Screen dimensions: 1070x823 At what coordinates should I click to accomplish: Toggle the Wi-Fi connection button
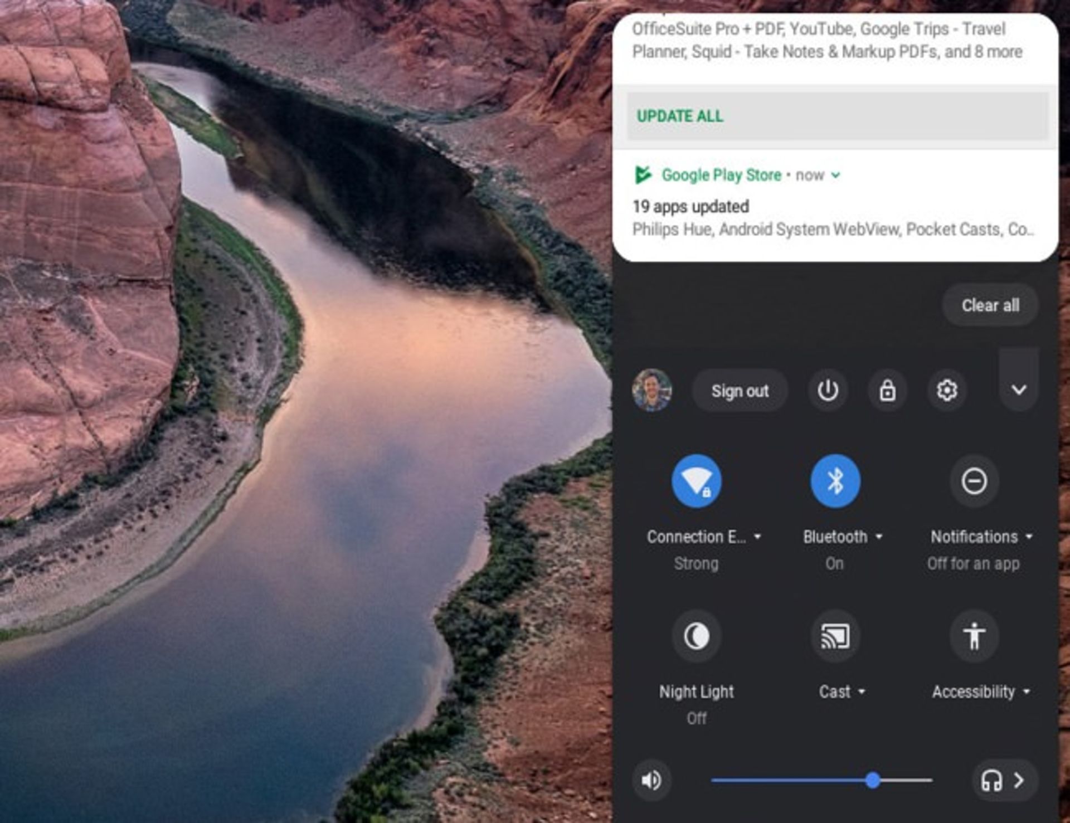tap(697, 481)
